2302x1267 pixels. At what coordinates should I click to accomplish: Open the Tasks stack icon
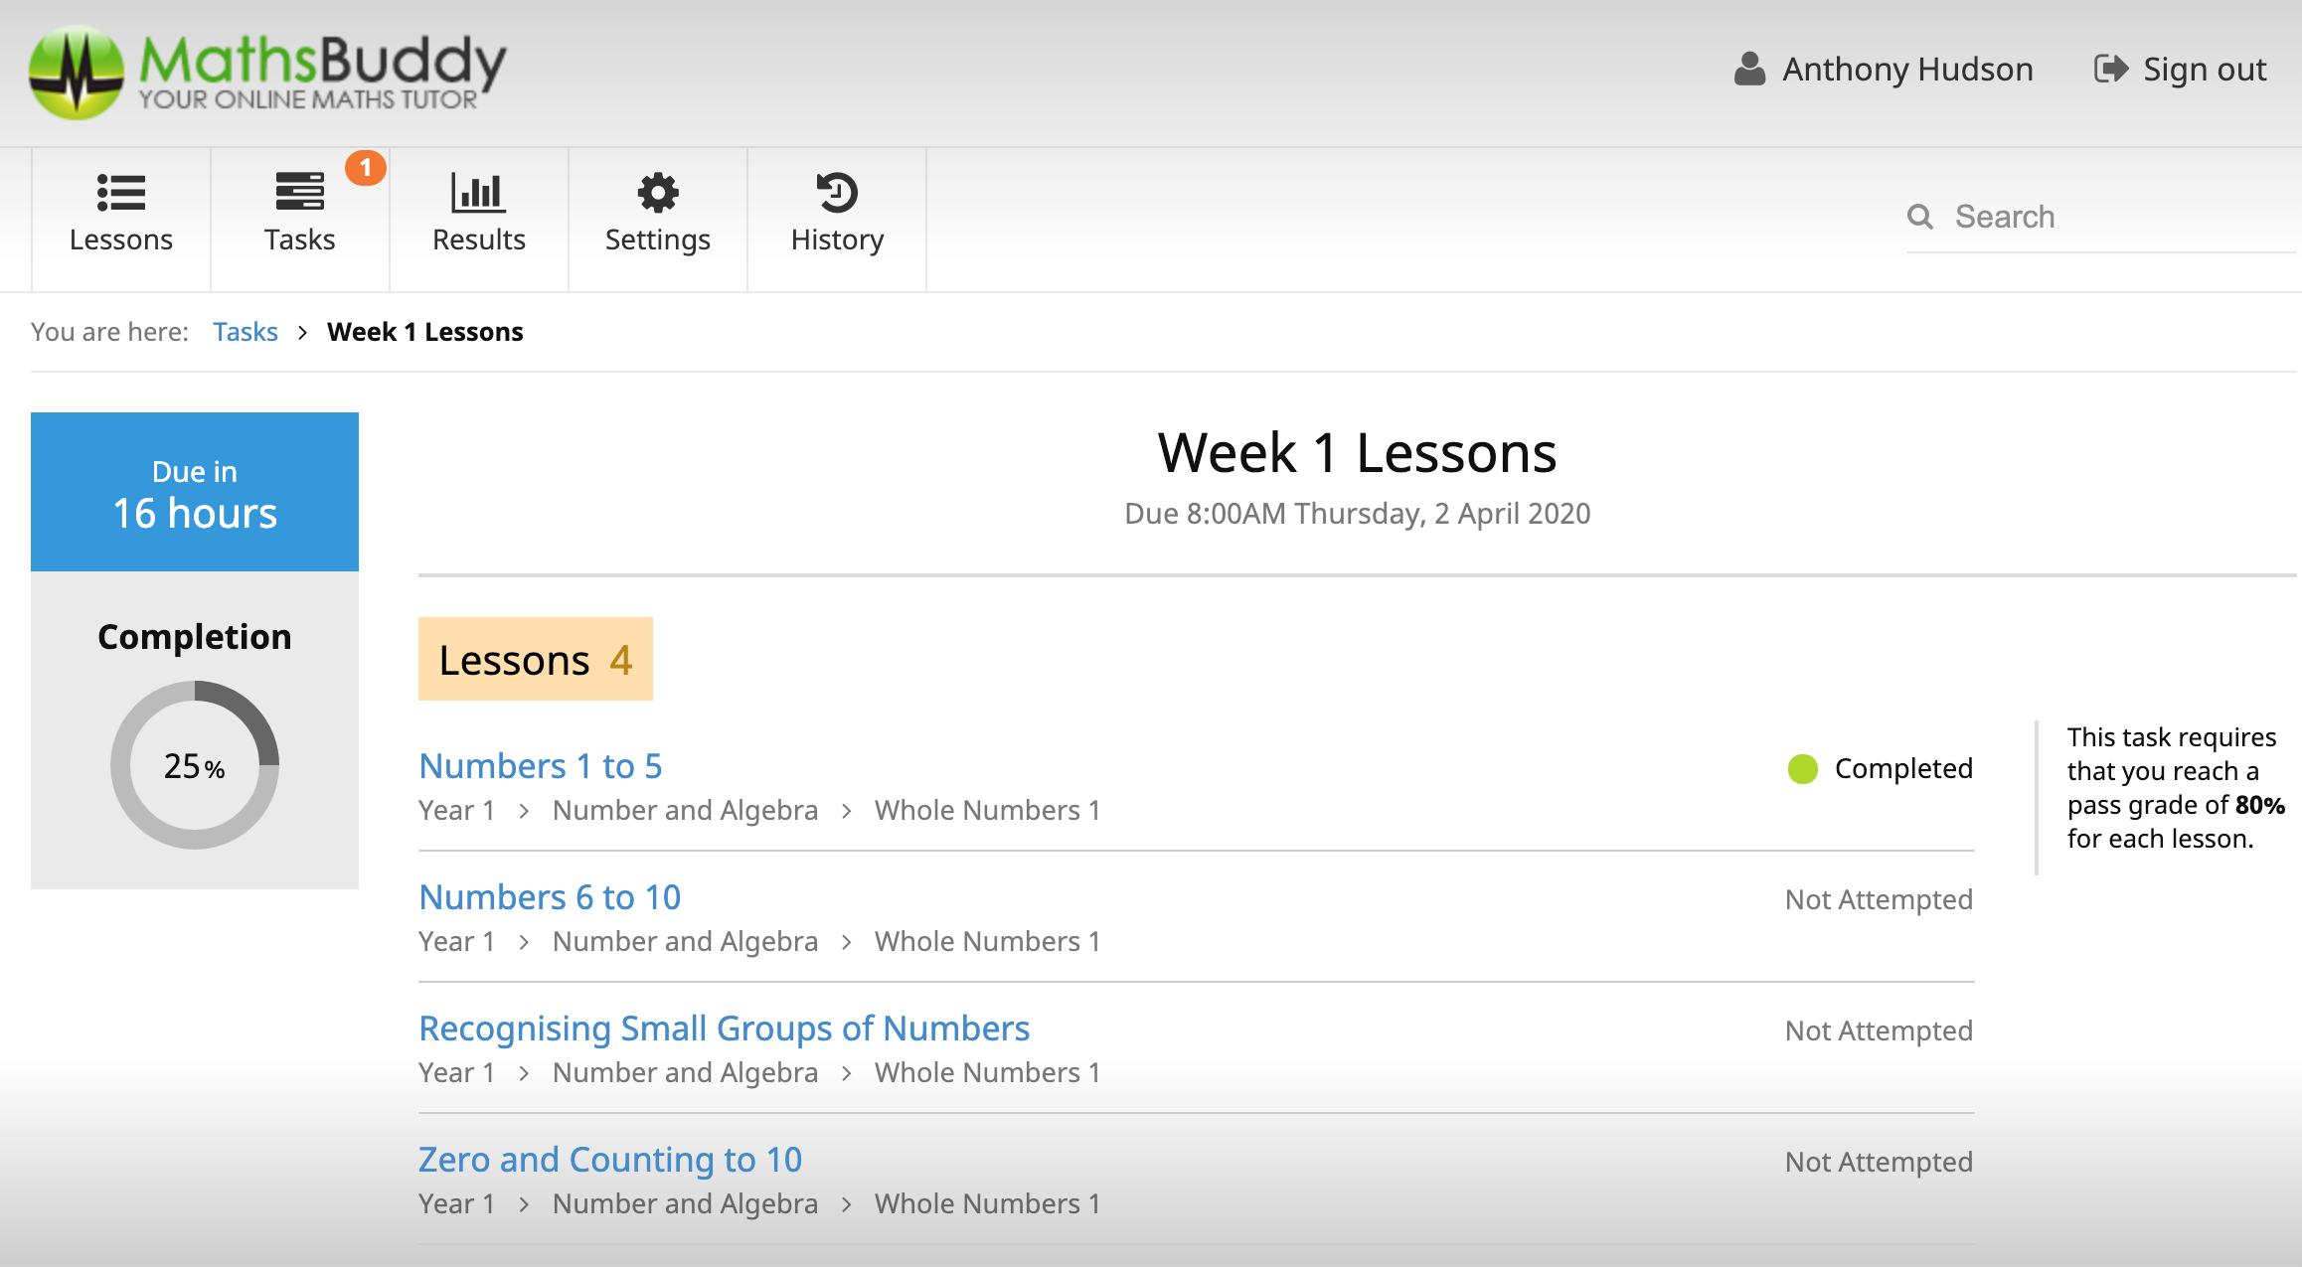299,193
